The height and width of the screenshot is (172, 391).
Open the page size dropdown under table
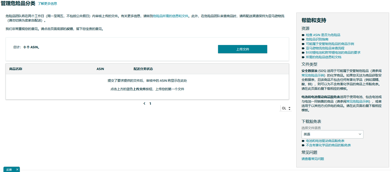pos(286,108)
